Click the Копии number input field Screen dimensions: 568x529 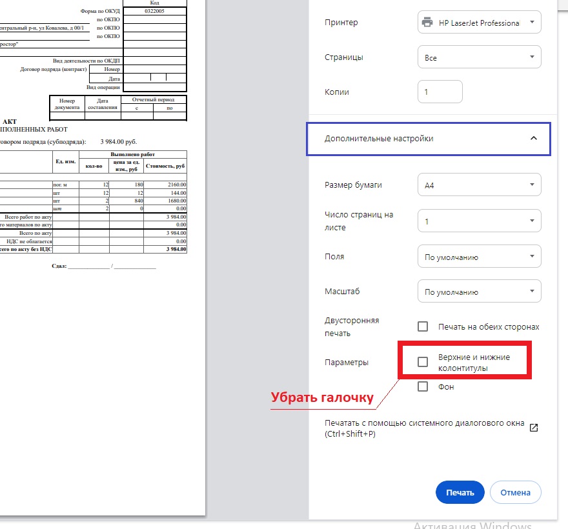[440, 92]
